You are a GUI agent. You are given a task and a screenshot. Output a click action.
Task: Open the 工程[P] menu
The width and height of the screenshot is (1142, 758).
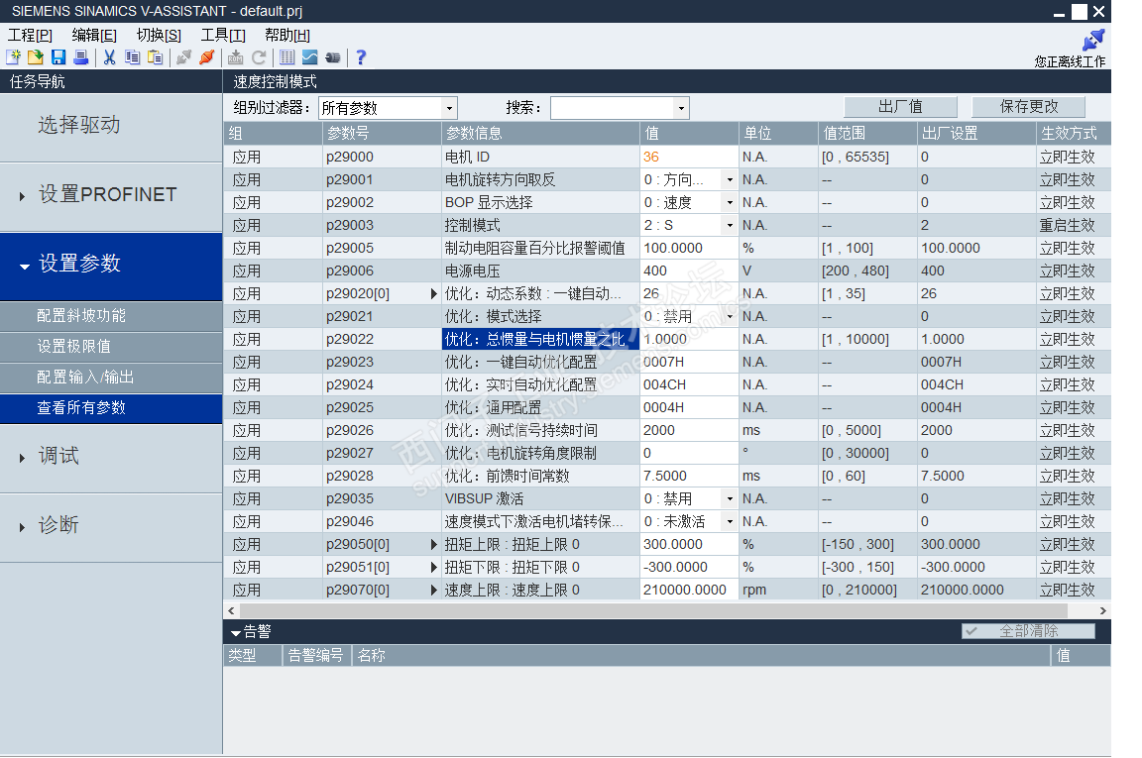tap(30, 35)
